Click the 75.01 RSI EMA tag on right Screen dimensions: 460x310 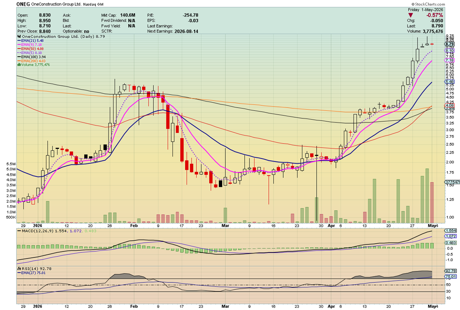[450, 276]
